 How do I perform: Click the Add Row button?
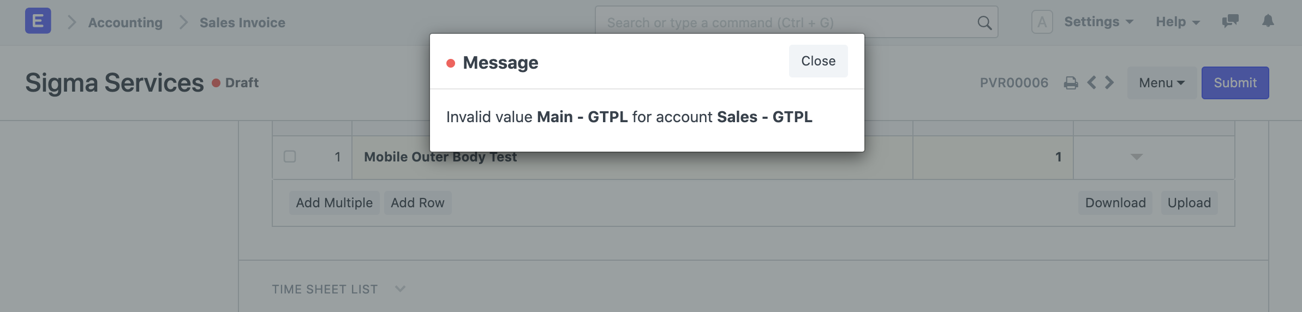[x=417, y=203]
